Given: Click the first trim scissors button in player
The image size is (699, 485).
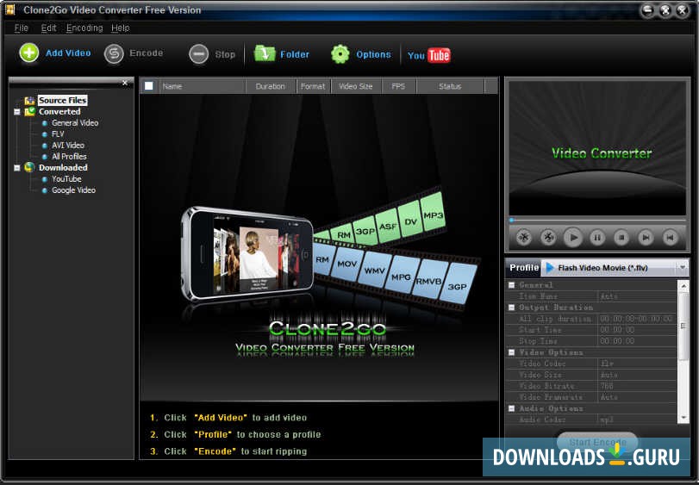Looking at the screenshot, I should [x=524, y=238].
